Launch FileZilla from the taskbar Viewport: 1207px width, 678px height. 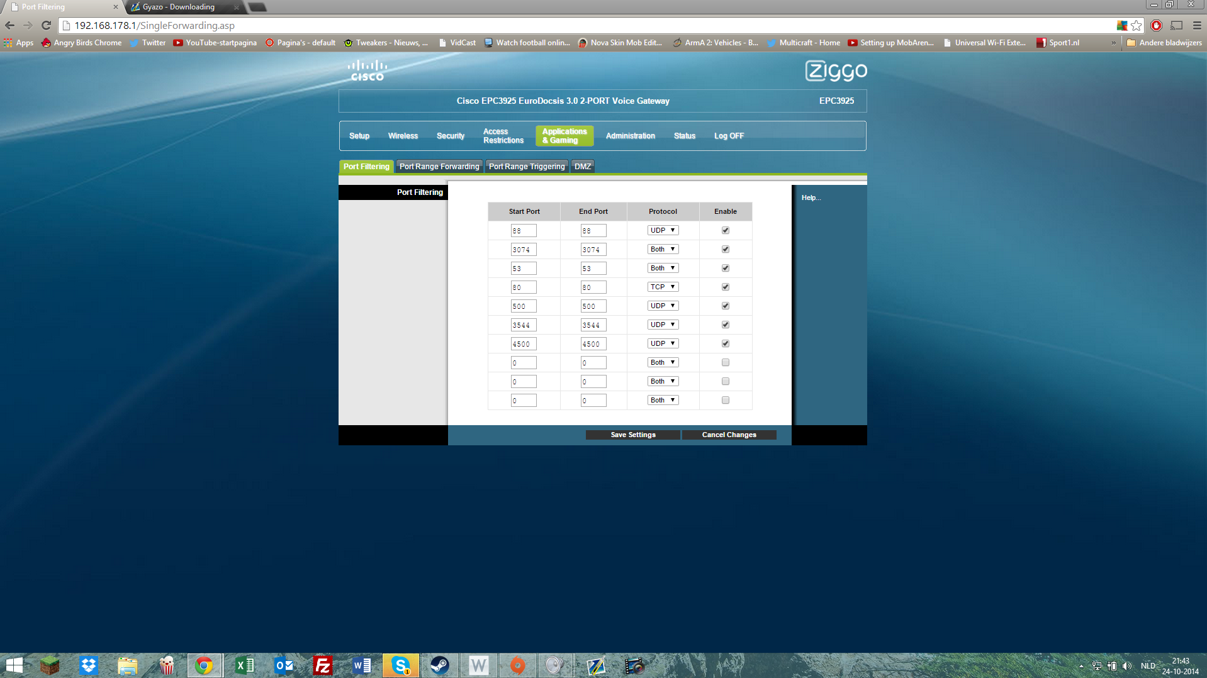click(323, 665)
